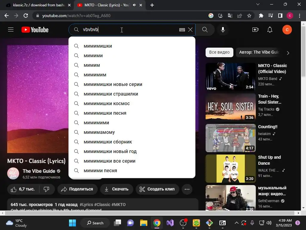Image resolution: width=306 pixels, height=230 pixels.
Task: Share video with Поделиться button
Action: (x=77, y=189)
